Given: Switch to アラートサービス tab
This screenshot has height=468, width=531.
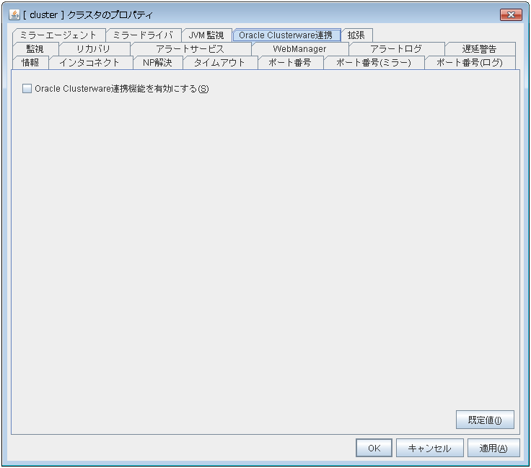Looking at the screenshot, I should pos(190,49).
